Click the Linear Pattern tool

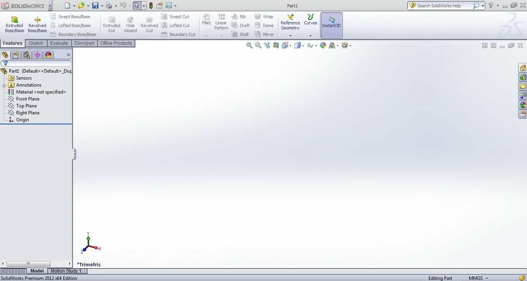click(x=221, y=22)
